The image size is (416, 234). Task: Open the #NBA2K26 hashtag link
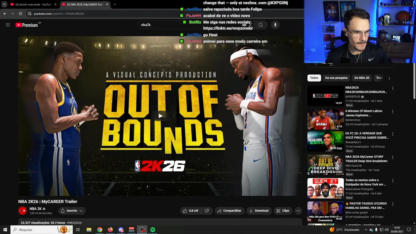(74, 223)
